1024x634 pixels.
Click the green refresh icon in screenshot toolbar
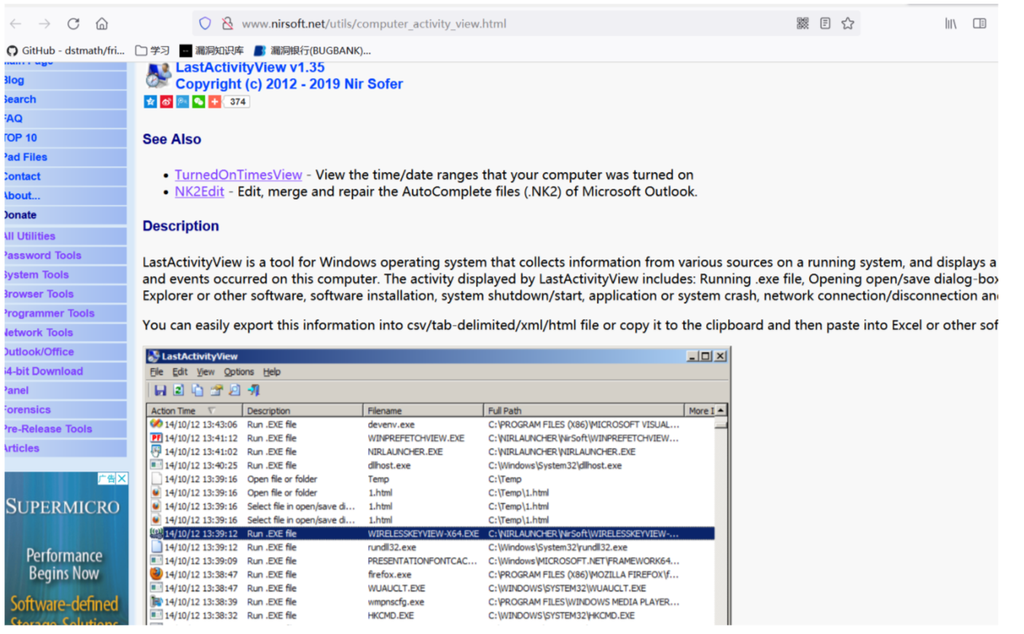[179, 391]
